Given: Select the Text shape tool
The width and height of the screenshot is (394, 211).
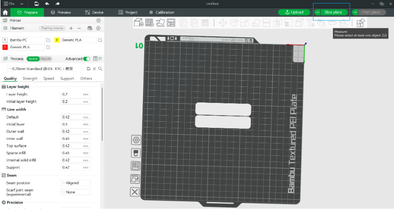Looking at the screenshot, I should 310,23.
